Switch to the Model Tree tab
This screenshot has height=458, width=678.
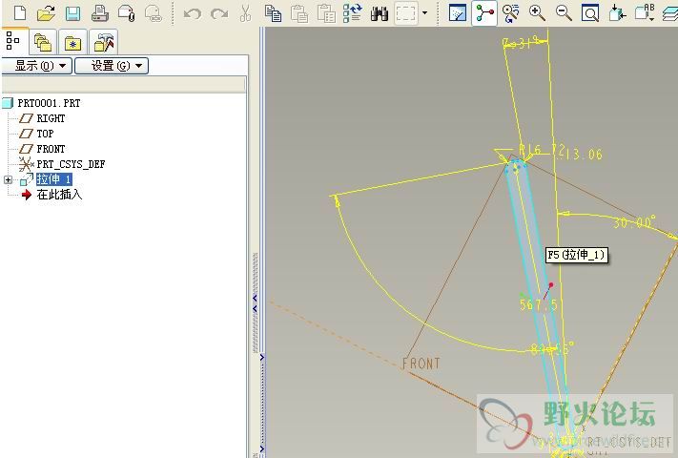pos(14,41)
